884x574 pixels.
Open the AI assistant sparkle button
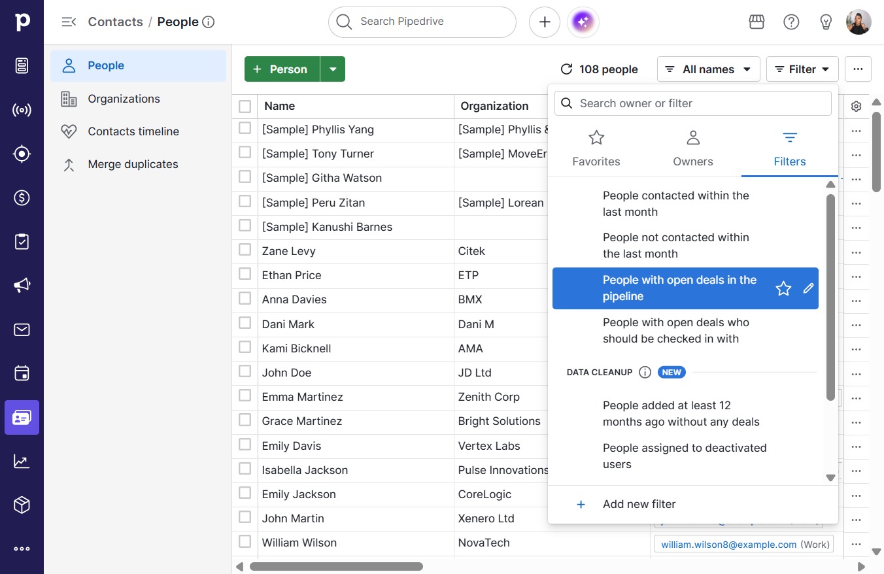[x=583, y=22]
